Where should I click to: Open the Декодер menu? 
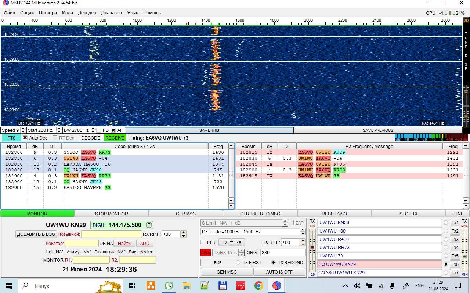pos(87,12)
